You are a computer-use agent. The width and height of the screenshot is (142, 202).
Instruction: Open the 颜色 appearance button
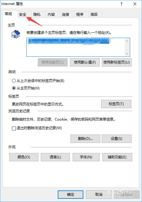click(24, 157)
